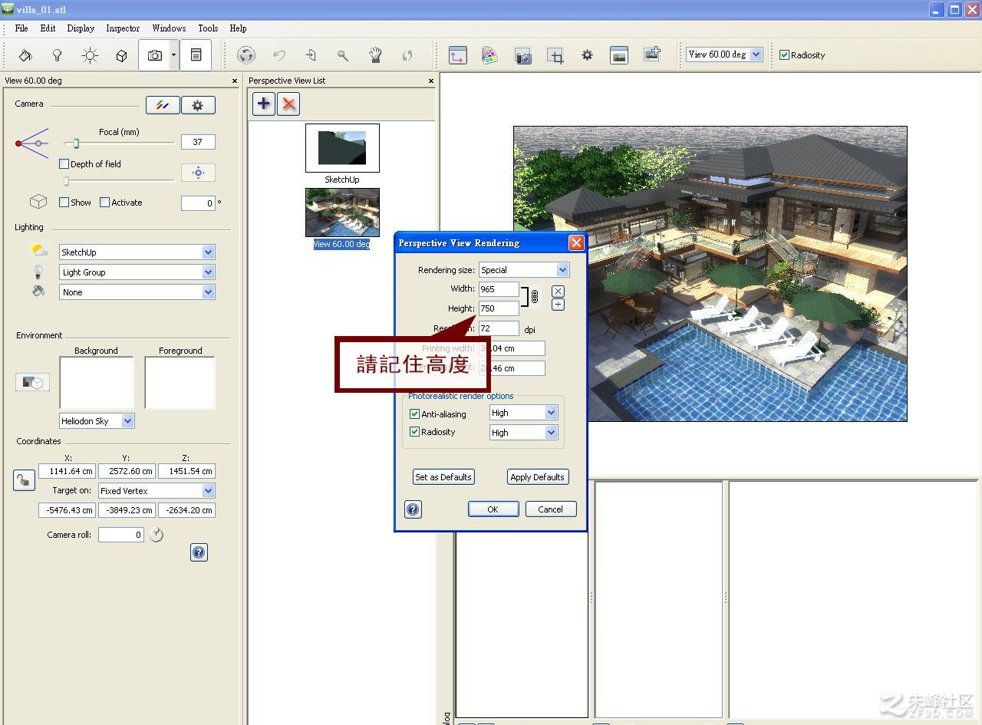Click the Set as Defaults button
Viewport: 982px width, 725px height.
pos(443,477)
